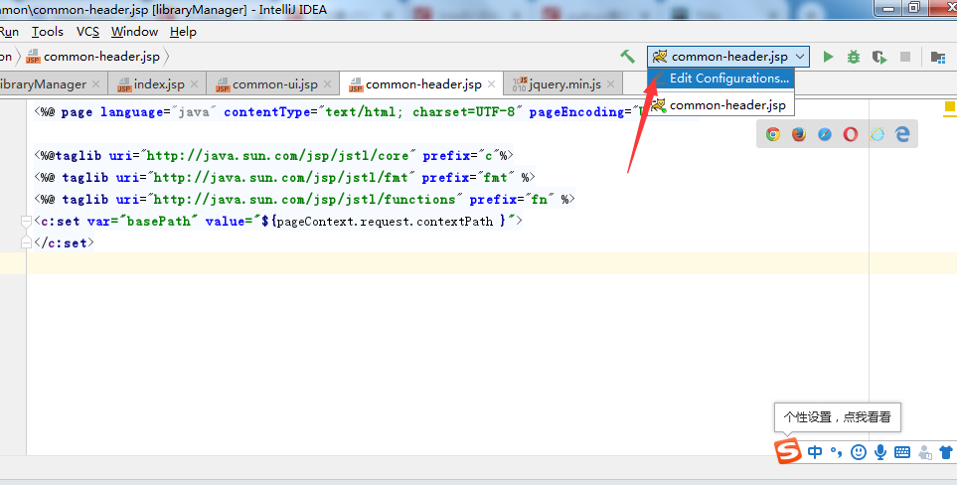Close the libraryManager tab

coord(95,84)
